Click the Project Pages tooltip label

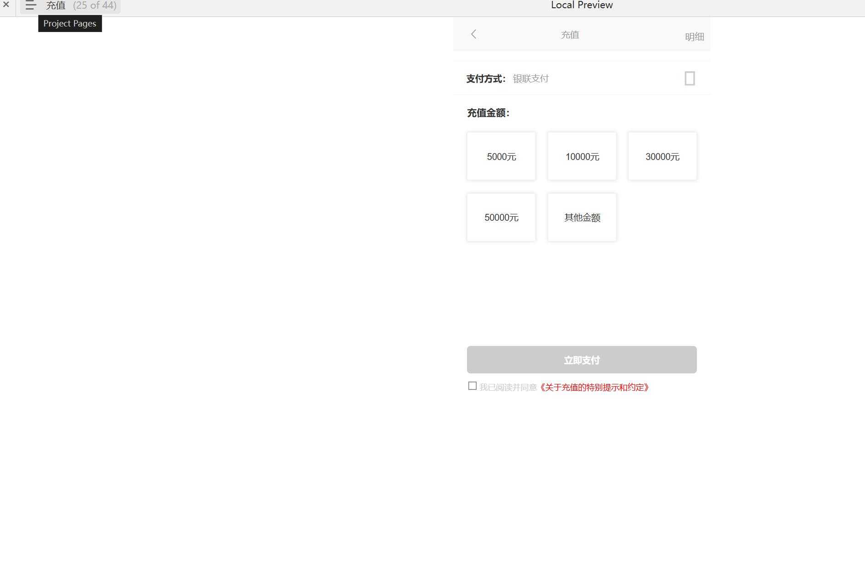pyautogui.click(x=69, y=23)
